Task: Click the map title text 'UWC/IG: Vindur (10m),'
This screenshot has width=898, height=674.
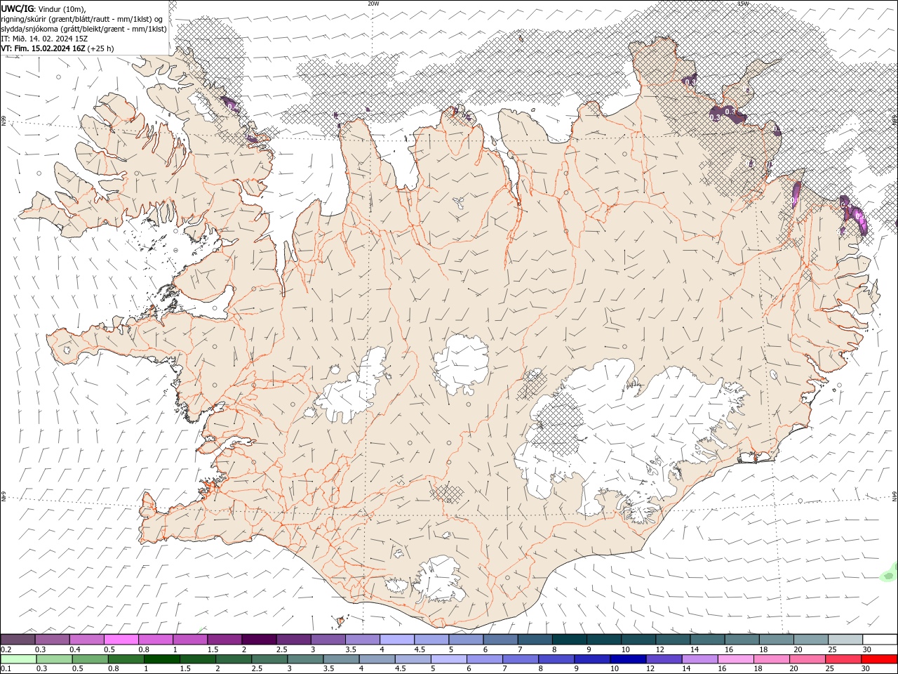Action: [x=43, y=8]
